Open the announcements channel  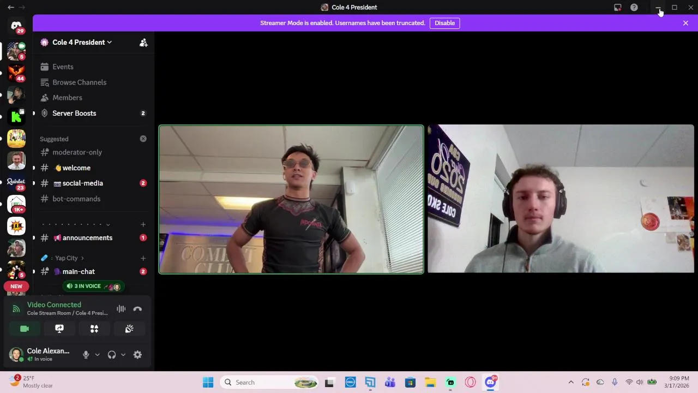point(93,238)
